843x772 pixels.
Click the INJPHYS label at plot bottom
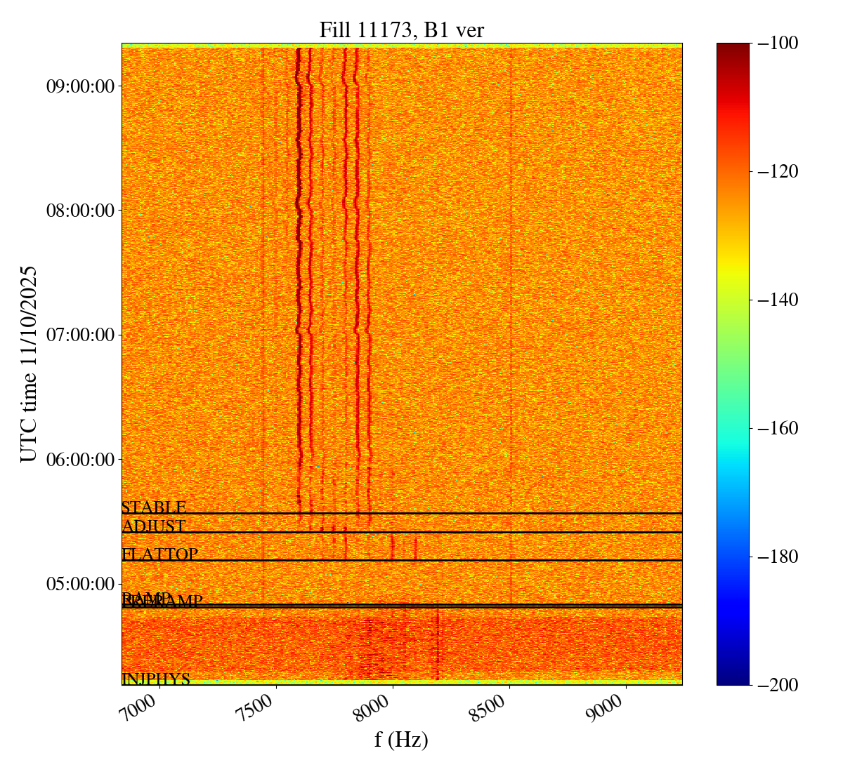156,679
